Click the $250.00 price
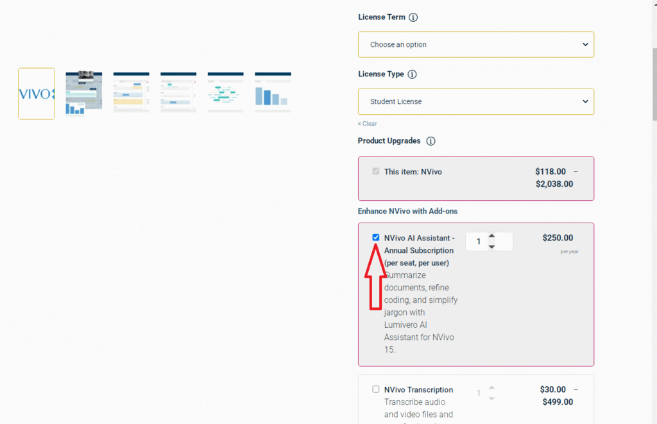Image resolution: width=657 pixels, height=424 pixels. 558,238
